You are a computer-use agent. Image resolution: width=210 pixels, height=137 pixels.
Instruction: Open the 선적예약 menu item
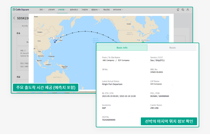[51, 10]
